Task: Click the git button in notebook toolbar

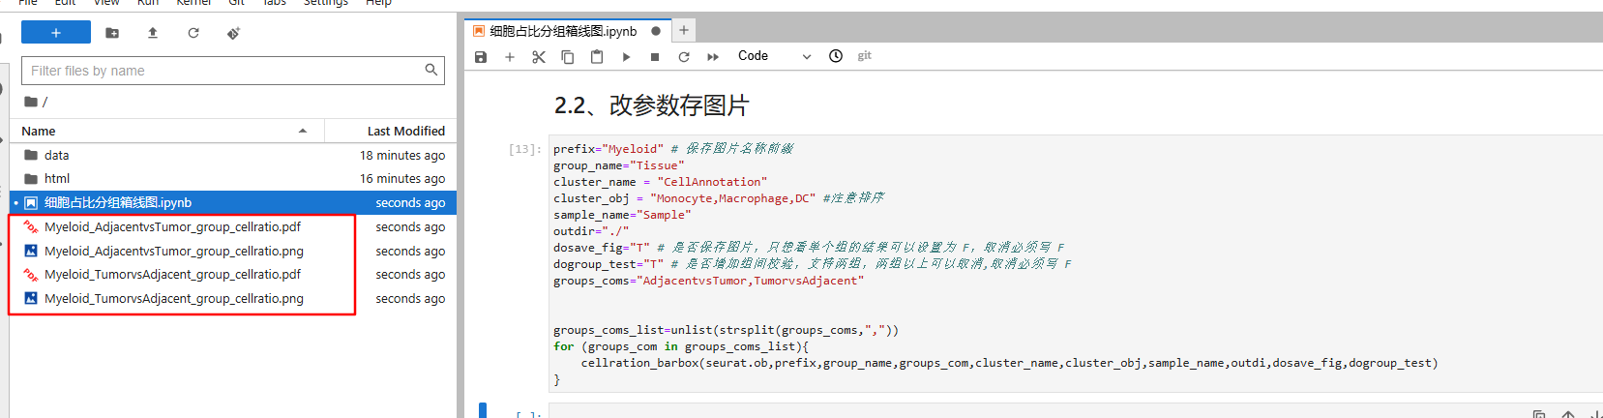Action: [x=864, y=56]
